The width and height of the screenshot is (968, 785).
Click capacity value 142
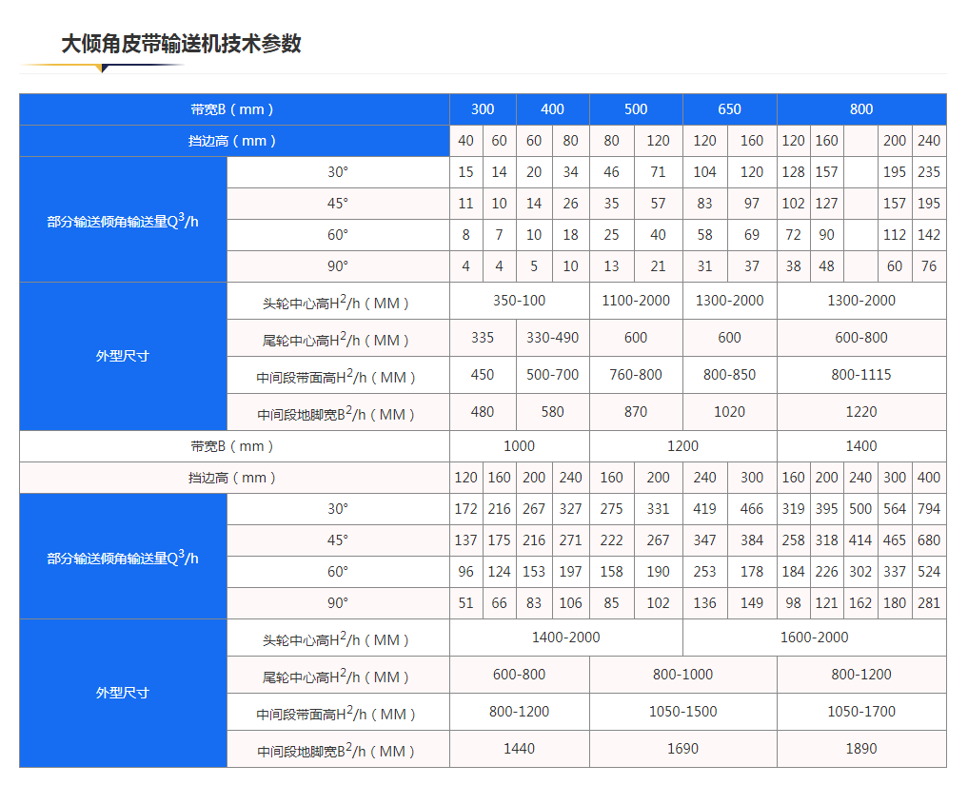coord(929,235)
